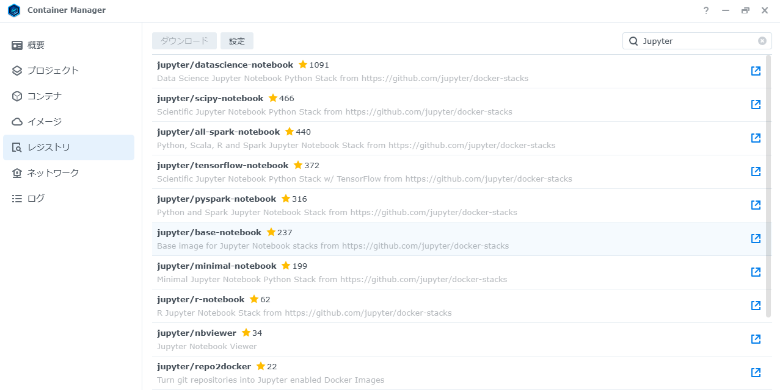Open external link for jupyter/base-notebook
The height and width of the screenshot is (390, 780).
[x=756, y=238]
